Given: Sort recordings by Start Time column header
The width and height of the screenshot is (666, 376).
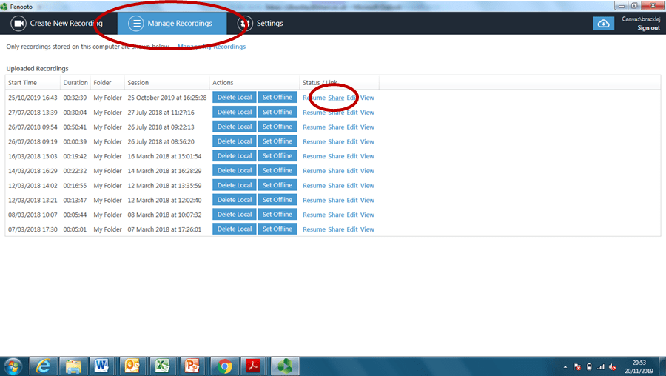Looking at the screenshot, I should [x=22, y=83].
